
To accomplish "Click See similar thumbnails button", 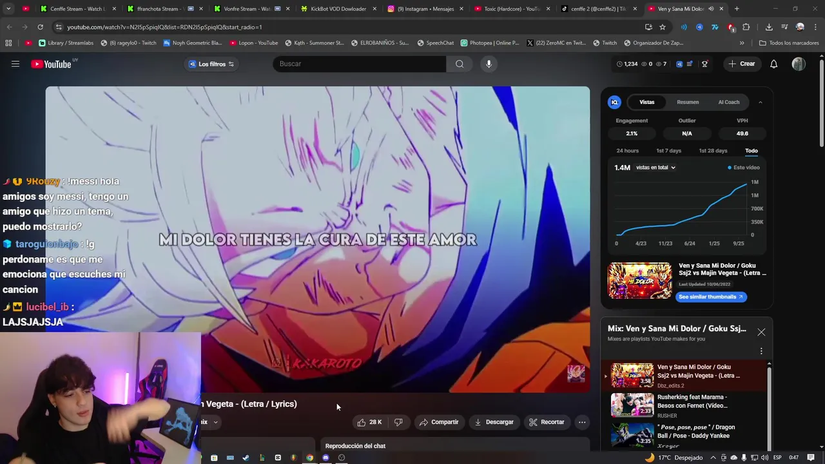I will click(711, 296).
